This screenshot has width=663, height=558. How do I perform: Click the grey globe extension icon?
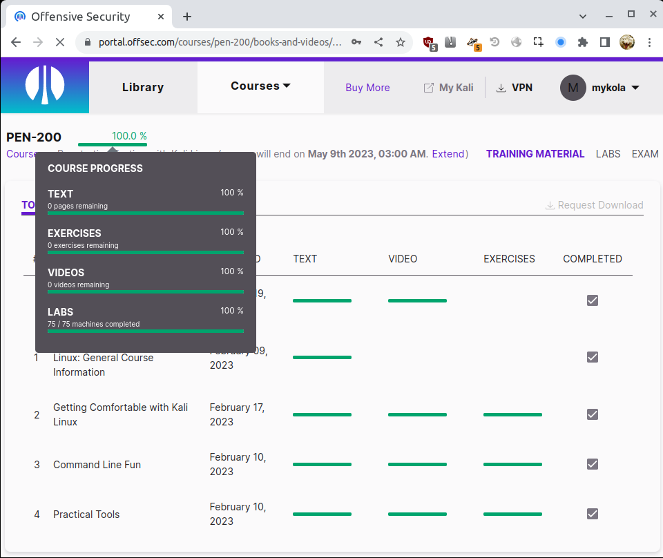(x=517, y=42)
